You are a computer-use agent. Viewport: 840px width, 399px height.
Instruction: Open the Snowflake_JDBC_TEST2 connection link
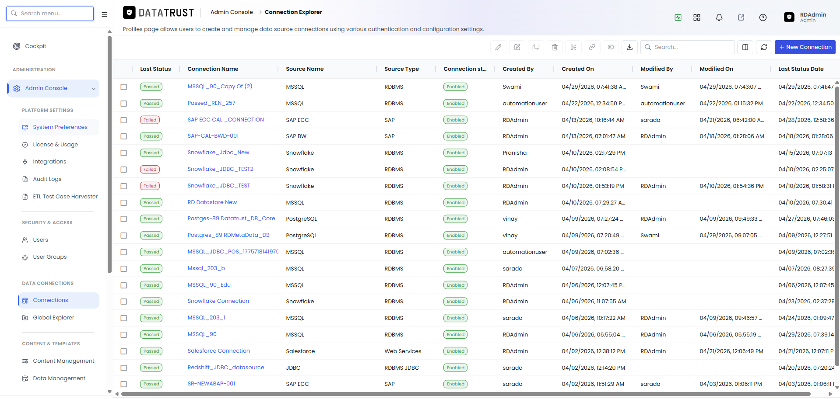[220, 169]
